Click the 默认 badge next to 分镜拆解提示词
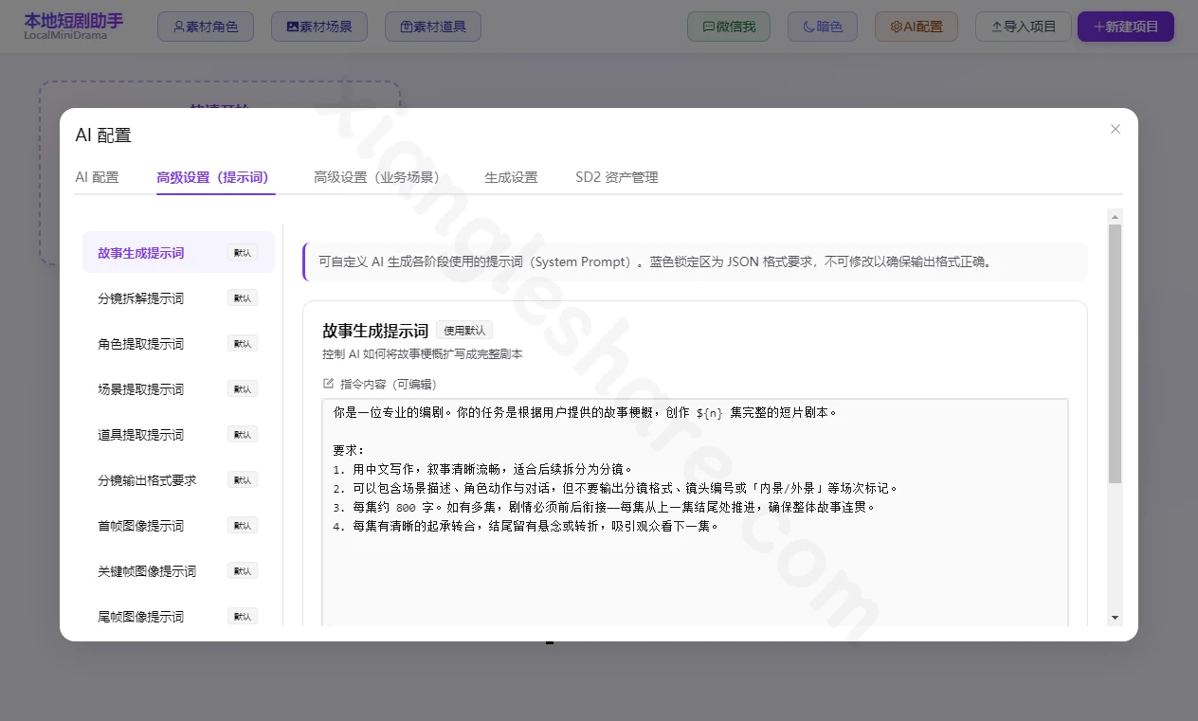Screen dimensions: 1198x721 243,298
